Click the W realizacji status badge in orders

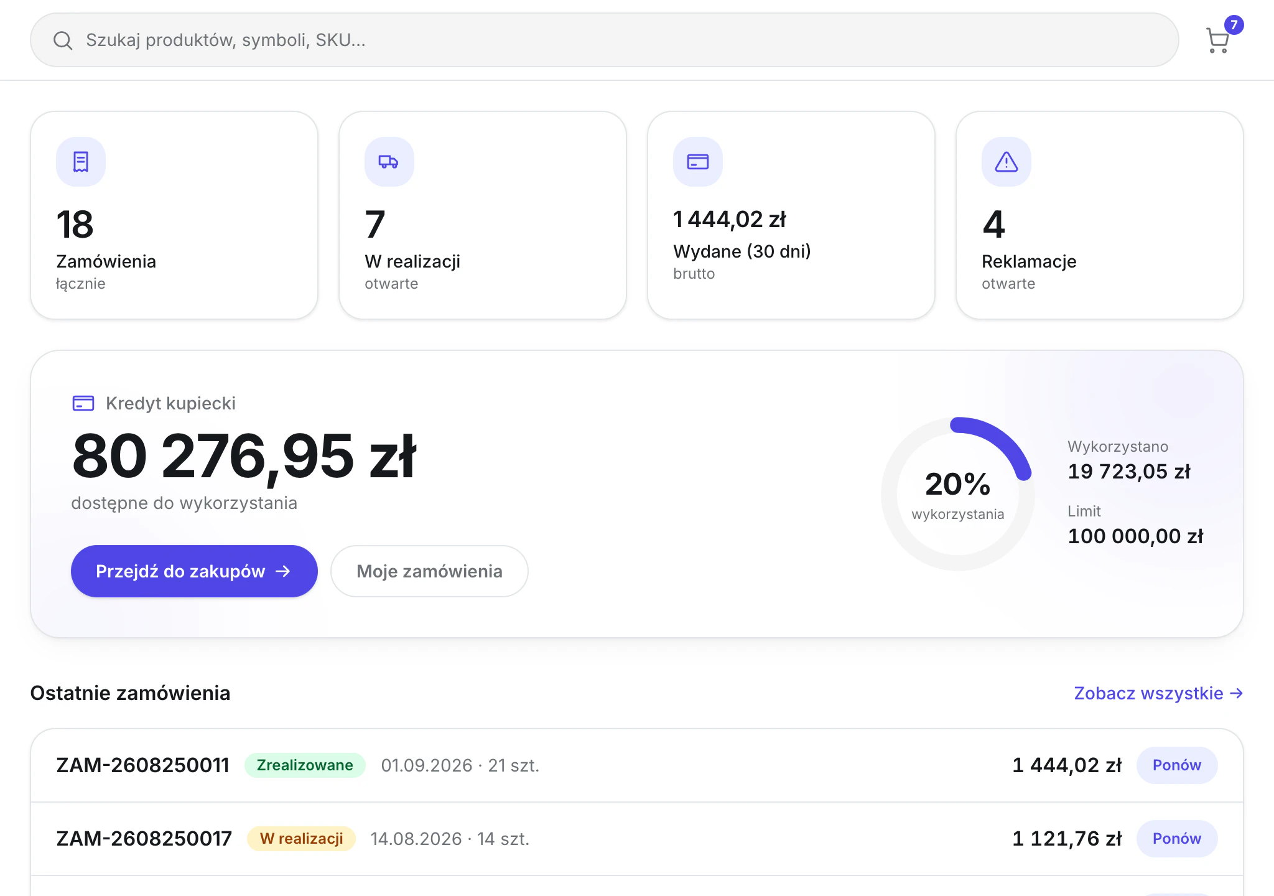(301, 839)
